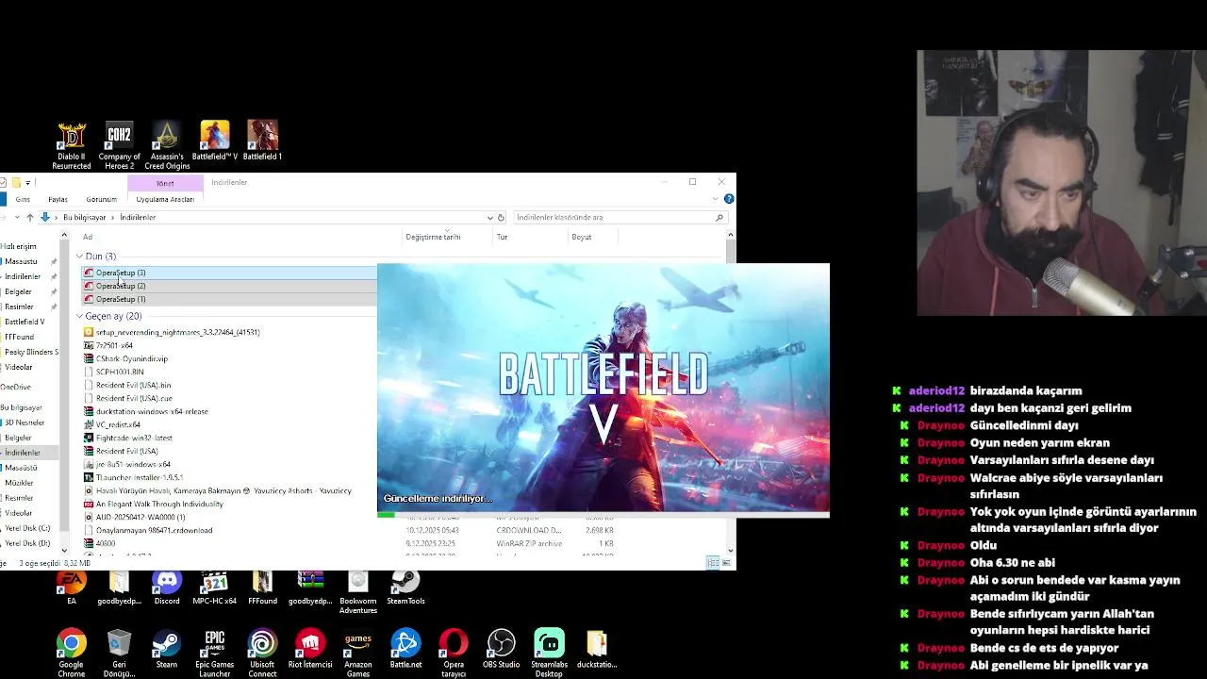Image resolution: width=1207 pixels, height=679 pixels.
Task: Expand the ribbon with the chevron
Action: point(716,199)
